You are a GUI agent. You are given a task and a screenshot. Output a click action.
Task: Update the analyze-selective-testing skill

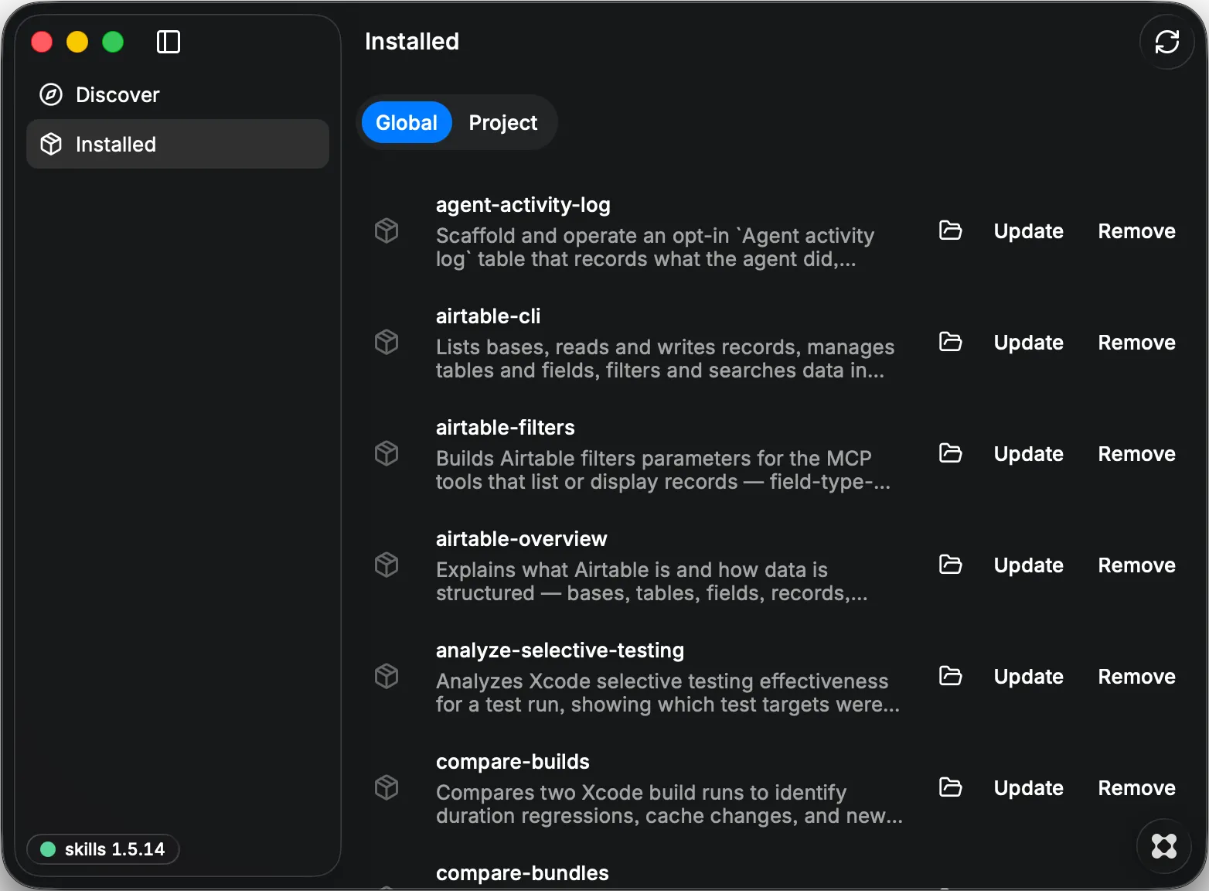coord(1028,677)
